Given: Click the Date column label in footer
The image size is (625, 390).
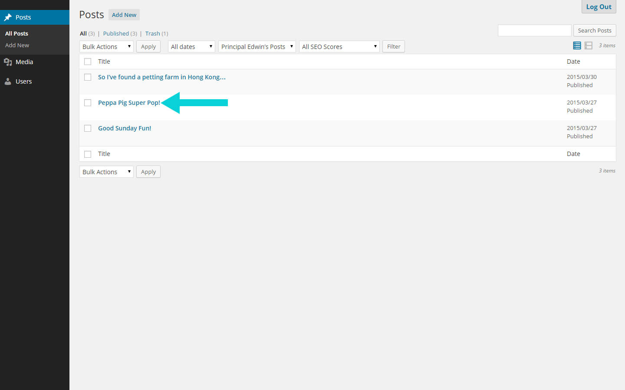Looking at the screenshot, I should point(573,154).
